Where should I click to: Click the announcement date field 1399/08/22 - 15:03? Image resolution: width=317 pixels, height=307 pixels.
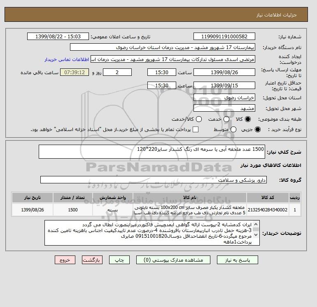tap(58, 36)
